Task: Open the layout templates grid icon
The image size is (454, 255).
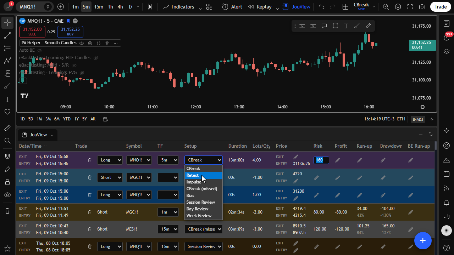Action: pos(209,7)
